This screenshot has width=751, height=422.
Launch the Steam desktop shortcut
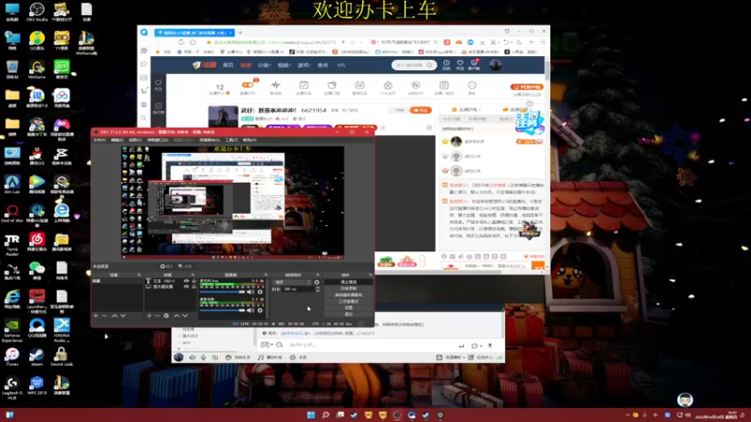click(37, 356)
